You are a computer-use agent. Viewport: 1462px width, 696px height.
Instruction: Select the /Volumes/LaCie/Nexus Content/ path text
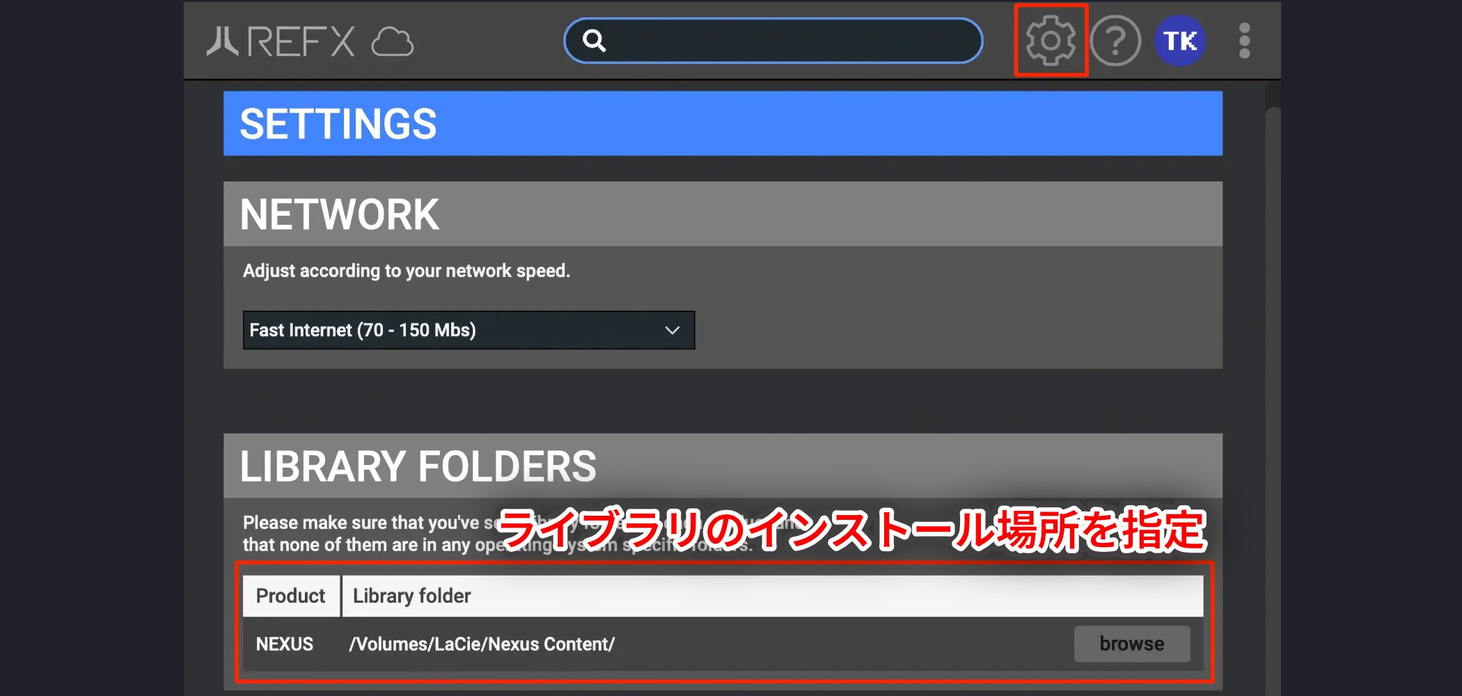tap(482, 644)
